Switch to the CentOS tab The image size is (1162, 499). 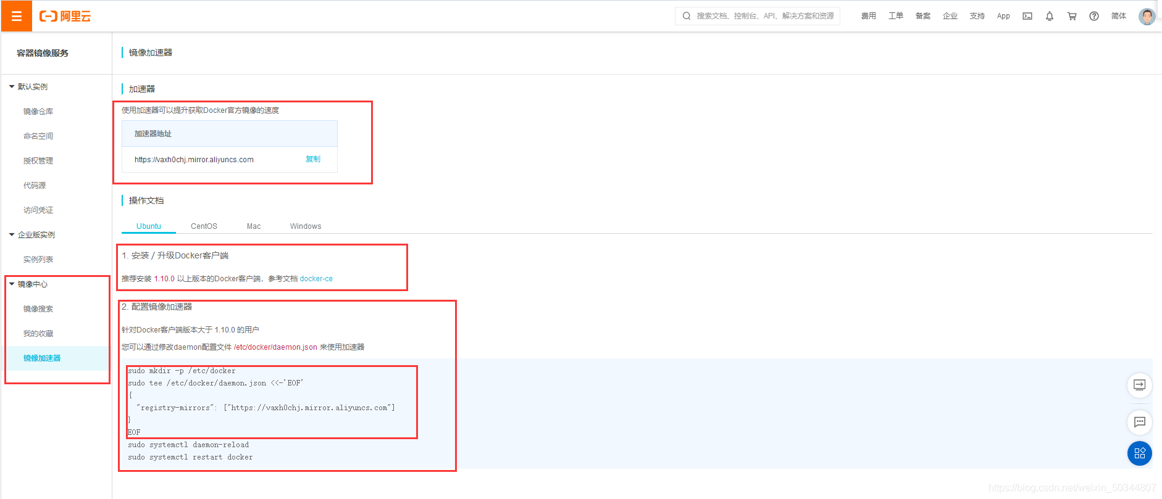[204, 226]
